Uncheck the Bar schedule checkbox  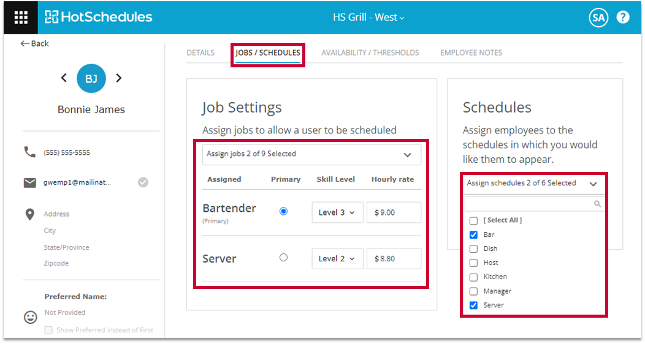[x=473, y=234]
